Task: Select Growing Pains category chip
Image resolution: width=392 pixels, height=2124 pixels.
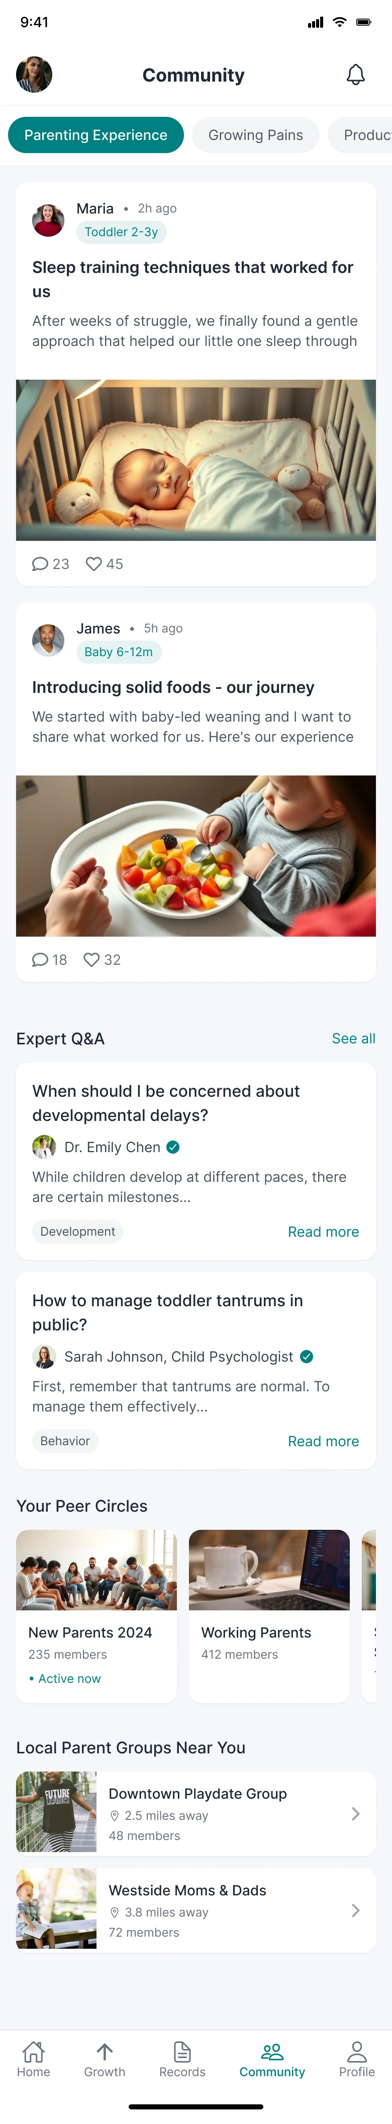Action: pyautogui.click(x=255, y=135)
